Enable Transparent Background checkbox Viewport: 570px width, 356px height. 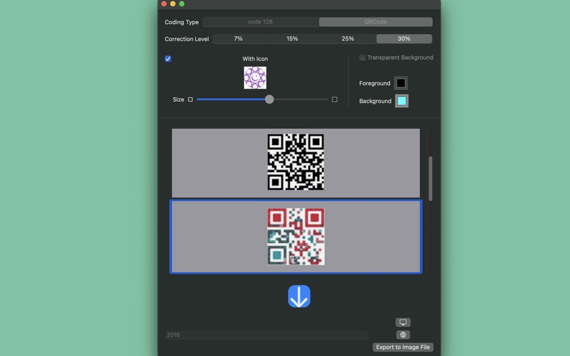362,58
